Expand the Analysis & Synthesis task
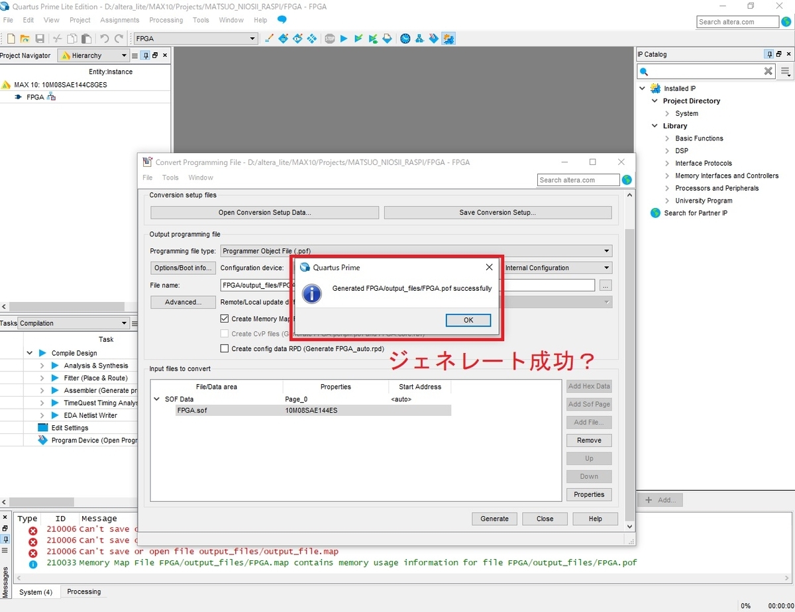Screen dimensions: 795x612 click(42, 366)
